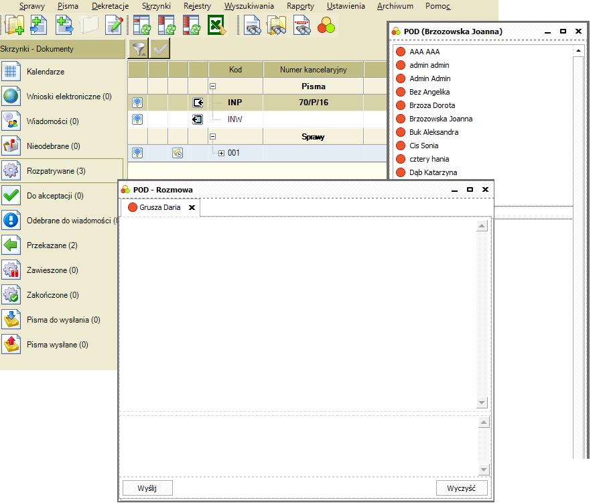The width and height of the screenshot is (607, 503).
Task: Click the search cases folder binoculars icon
Action: click(277, 25)
